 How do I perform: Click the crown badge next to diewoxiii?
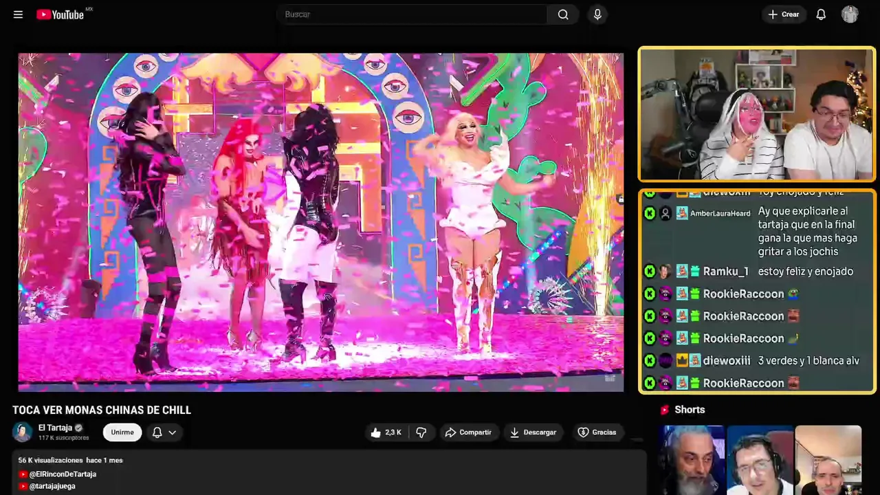pos(682,360)
